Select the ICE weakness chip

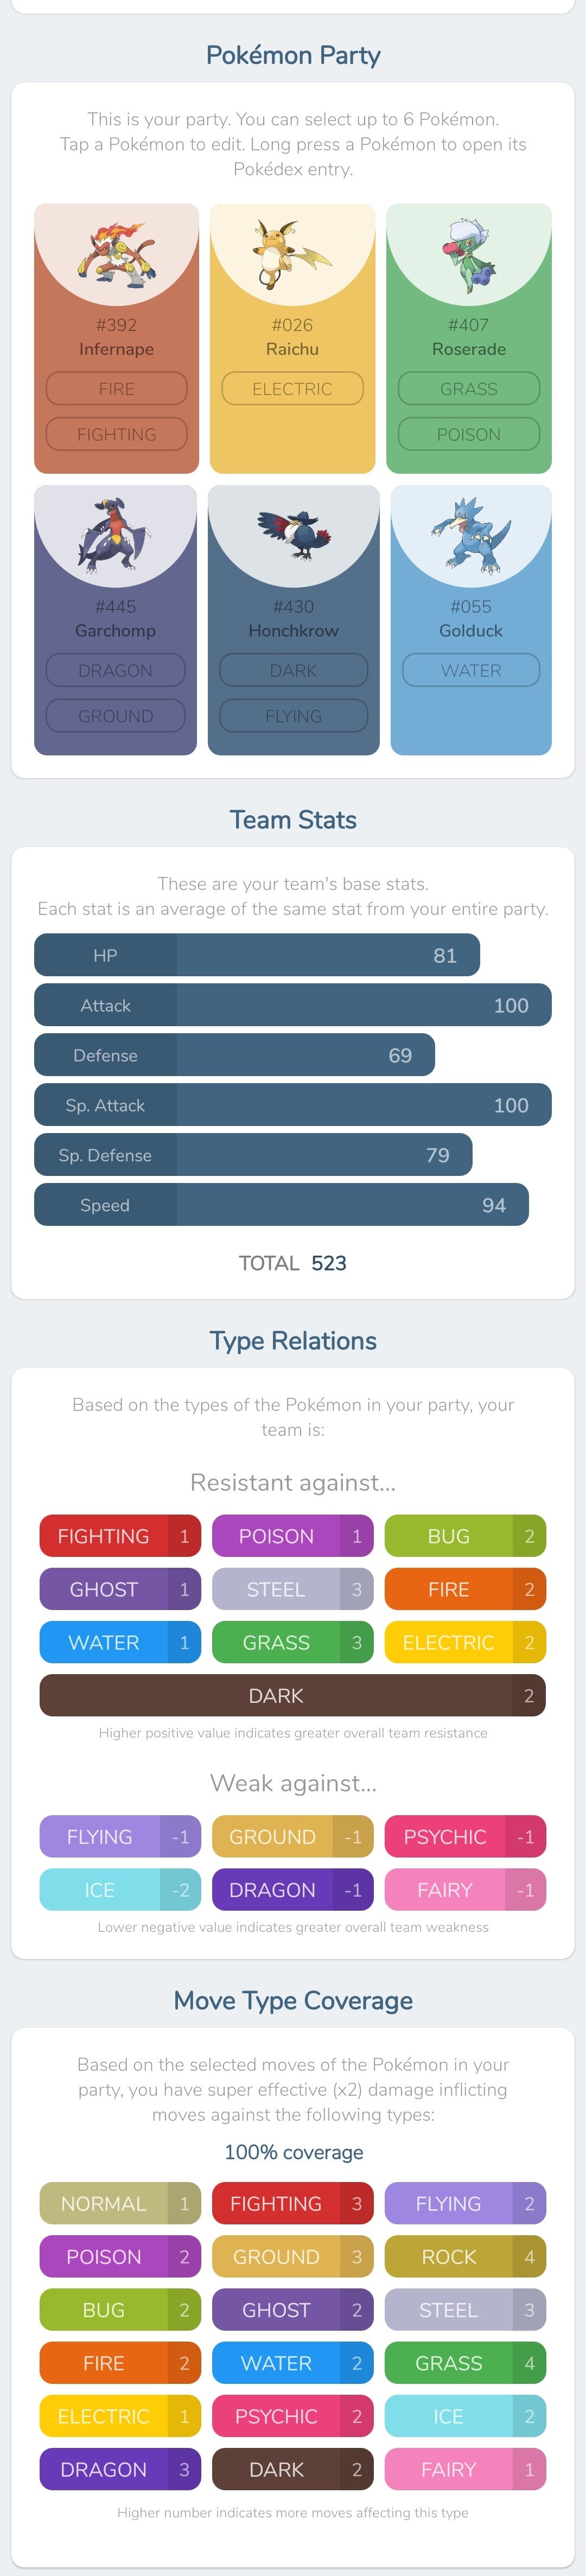tap(120, 1889)
